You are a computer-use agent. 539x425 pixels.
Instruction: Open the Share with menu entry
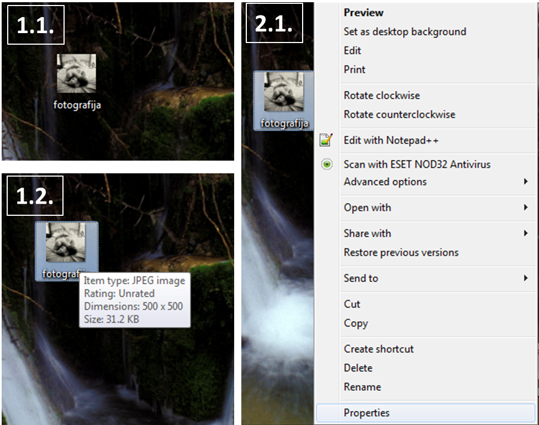[x=367, y=233]
